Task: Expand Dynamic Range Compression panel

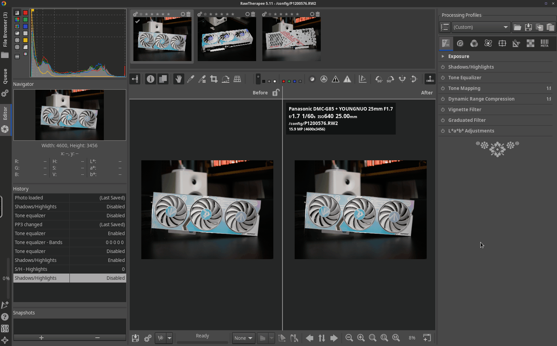Action: (x=481, y=99)
